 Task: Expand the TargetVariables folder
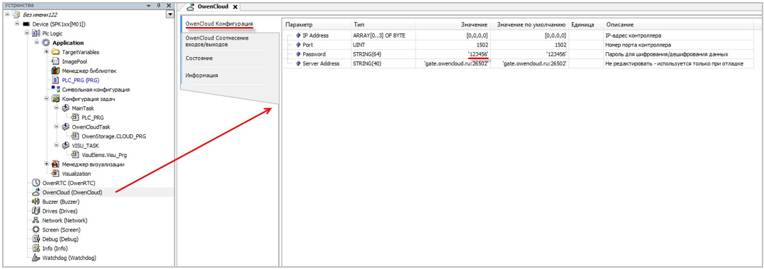47,52
